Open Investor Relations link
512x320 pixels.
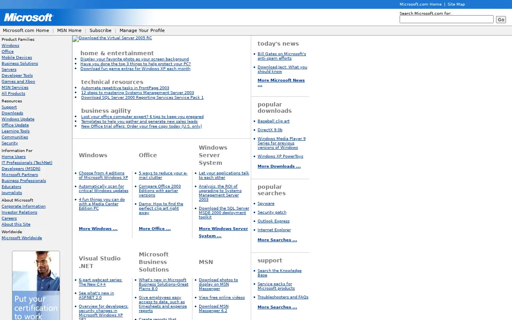(x=19, y=212)
